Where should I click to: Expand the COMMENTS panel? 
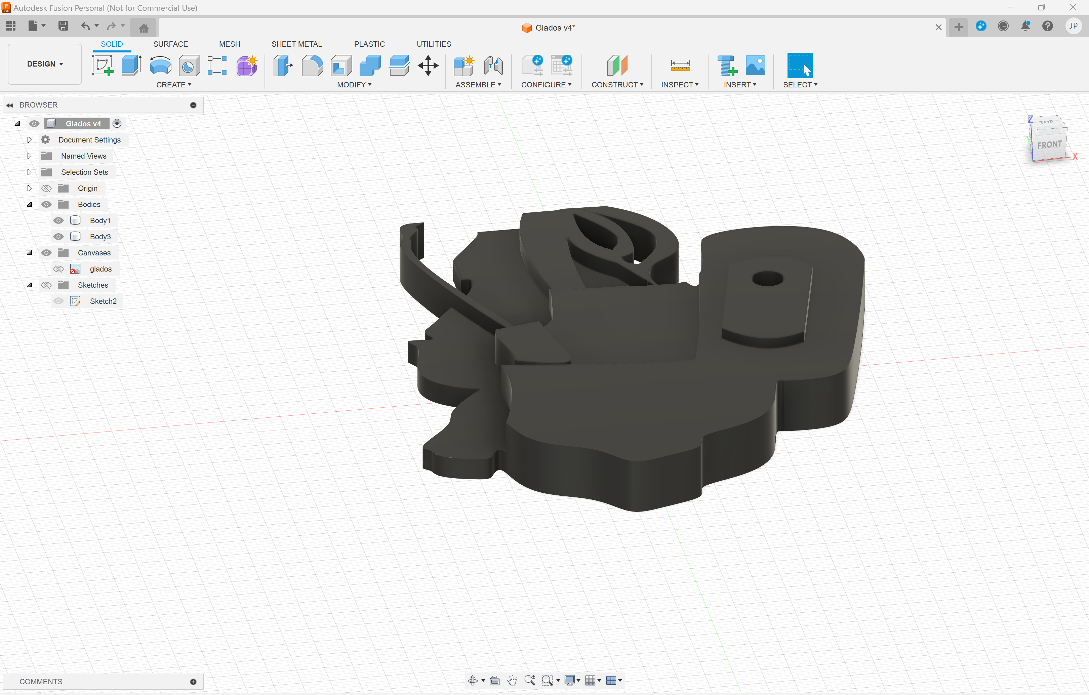click(193, 682)
